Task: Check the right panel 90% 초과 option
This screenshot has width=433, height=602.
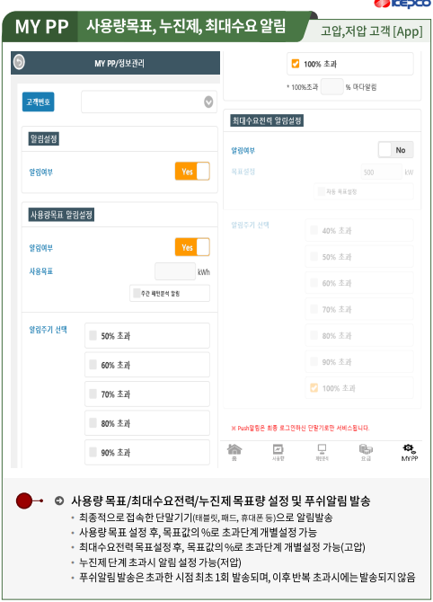Action: [x=314, y=362]
